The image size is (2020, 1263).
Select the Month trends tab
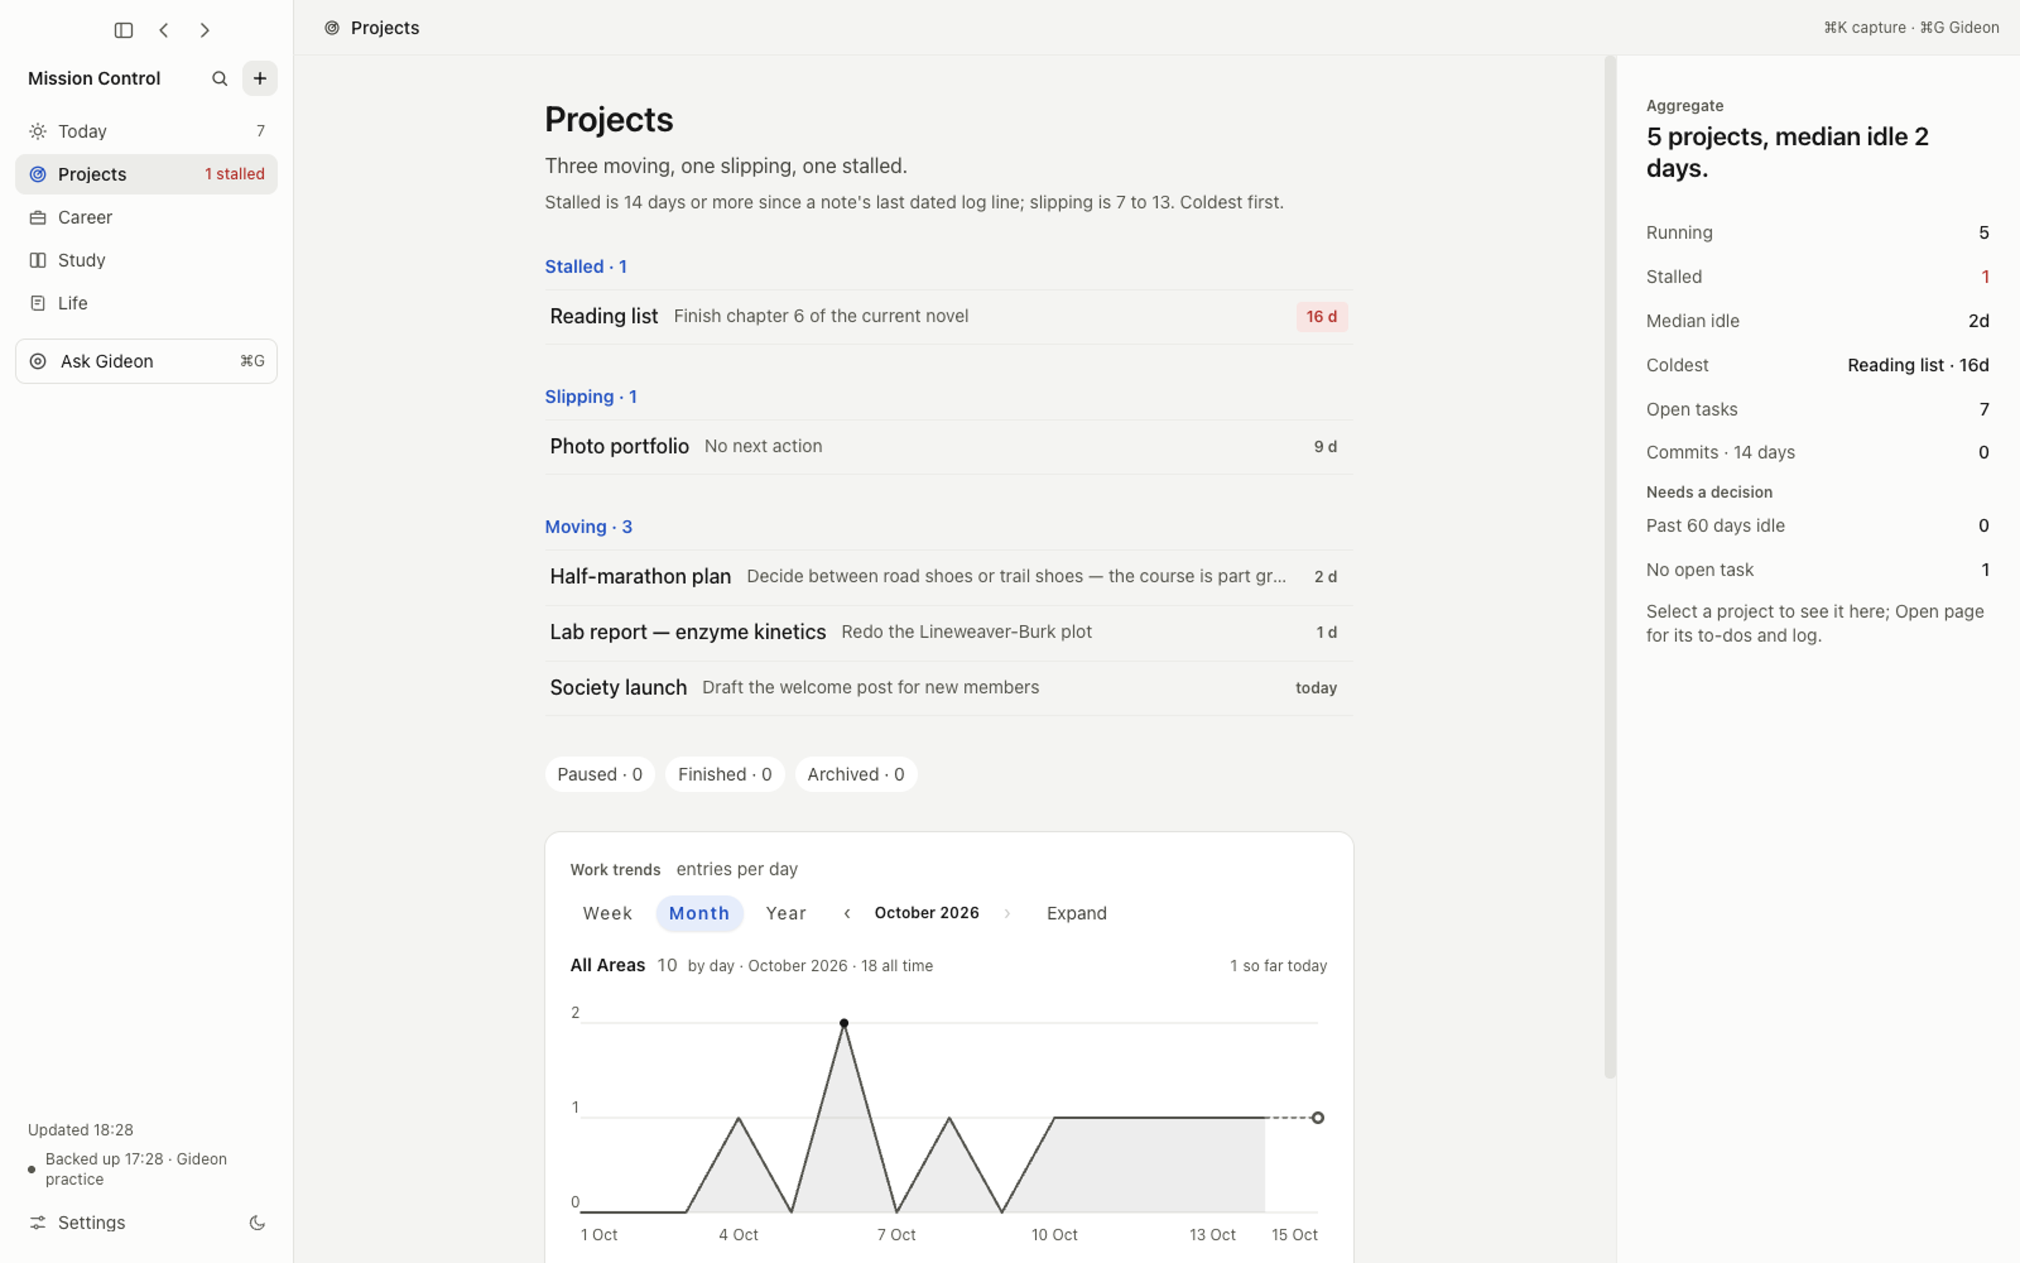click(x=699, y=913)
